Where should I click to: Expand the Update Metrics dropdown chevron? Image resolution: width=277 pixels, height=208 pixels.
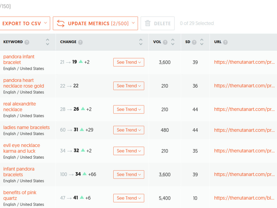click(x=134, y=23)
